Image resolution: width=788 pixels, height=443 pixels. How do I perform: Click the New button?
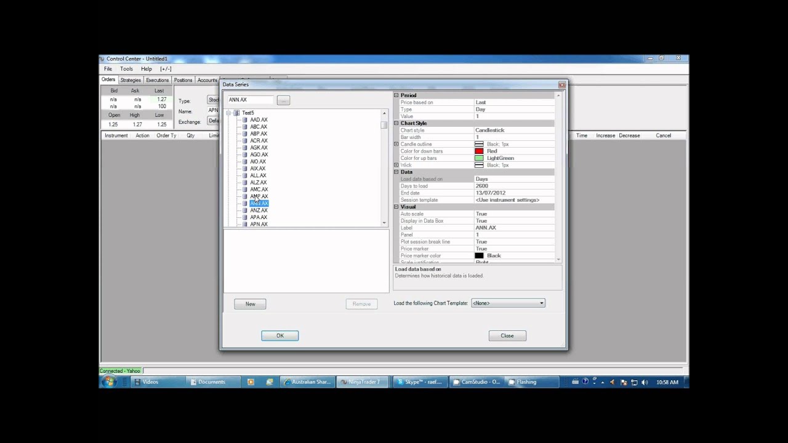point(250,304)
